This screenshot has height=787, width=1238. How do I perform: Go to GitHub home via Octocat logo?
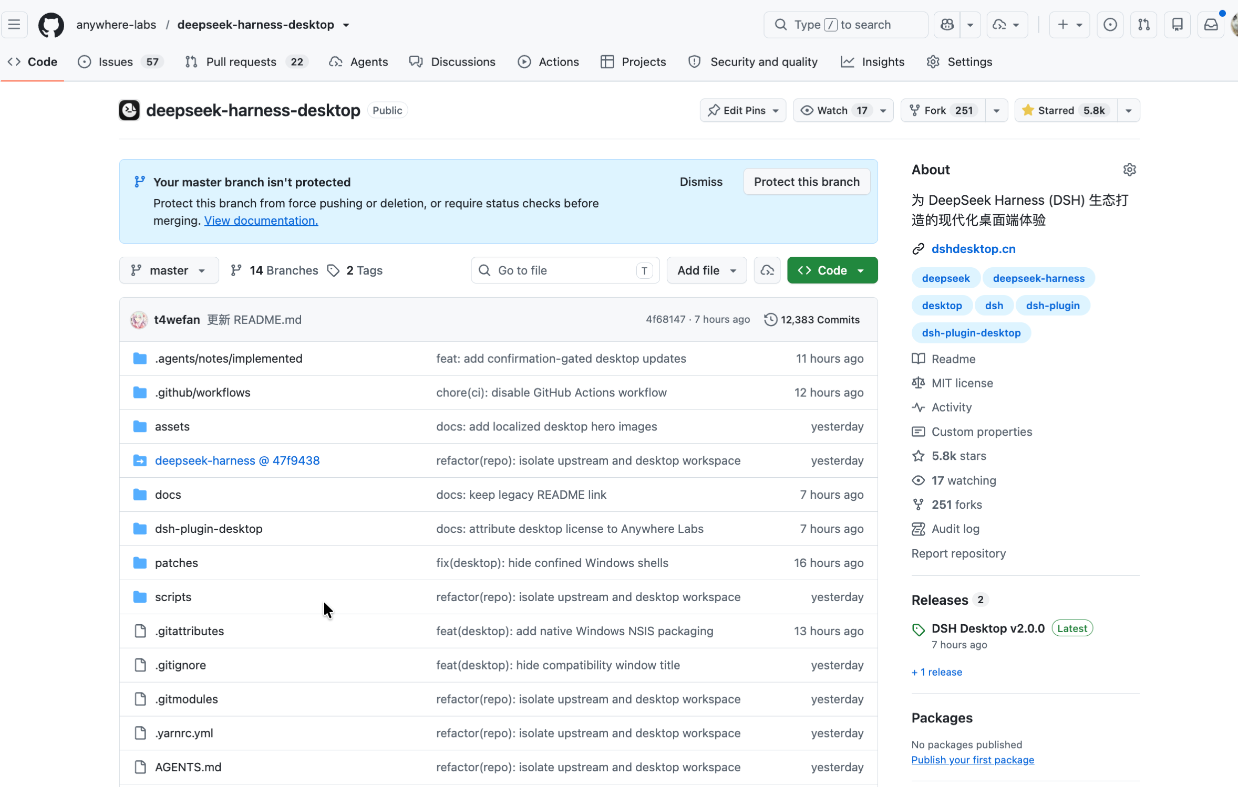tap(51, 25)
